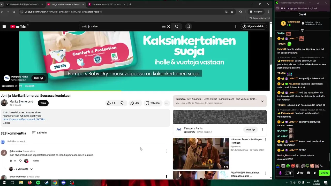Image resolution: width=331 pixels, height=186 pixels.
Task: Reply to Jan-cz3vx with Vastaa
Action: (36, 161)
